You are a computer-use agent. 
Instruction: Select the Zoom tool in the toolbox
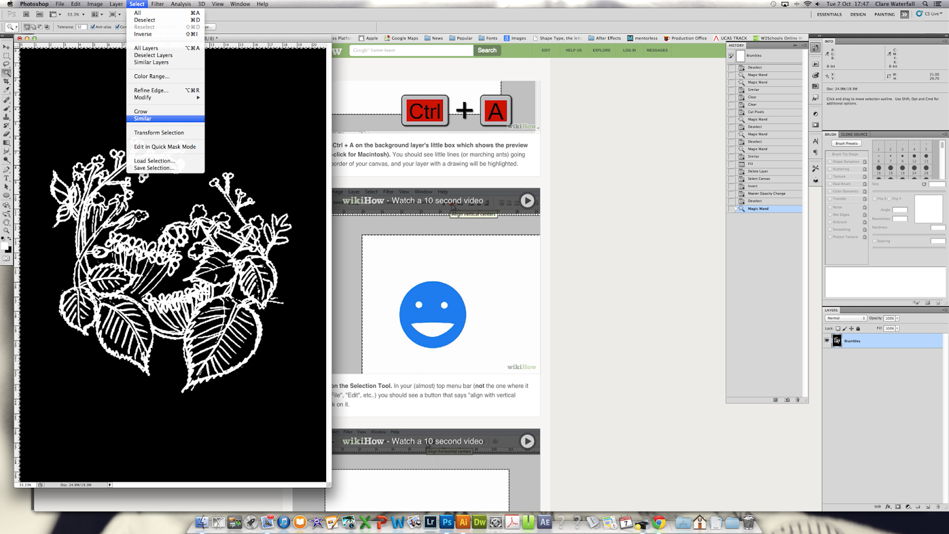[7, 230]
